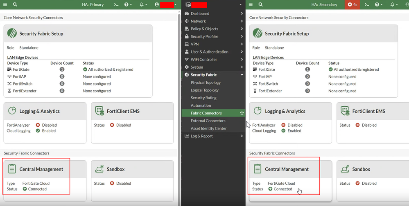Open user account menu in HA Primary window
The image size is (409, 206).
coord(166,4)
